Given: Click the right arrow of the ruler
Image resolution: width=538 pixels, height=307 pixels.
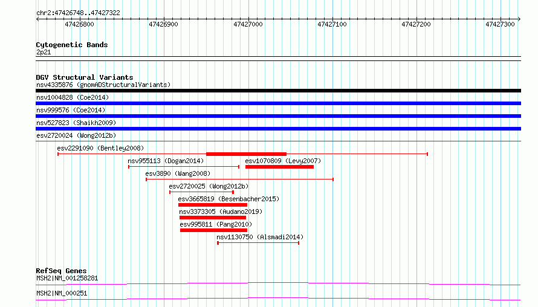Looking at the screenshot, I should coord(519,19).
